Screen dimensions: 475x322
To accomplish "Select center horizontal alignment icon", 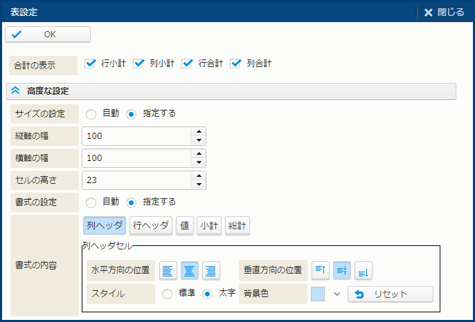I will point(190,271).
